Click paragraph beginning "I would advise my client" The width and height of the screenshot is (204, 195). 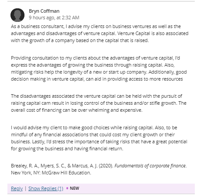(99, 138)
